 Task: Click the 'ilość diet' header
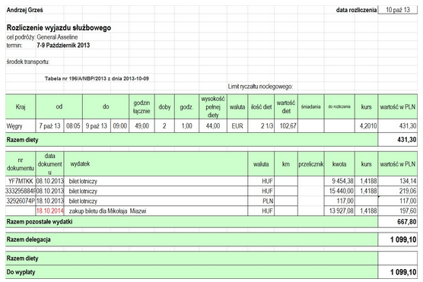tap(261, 106)
